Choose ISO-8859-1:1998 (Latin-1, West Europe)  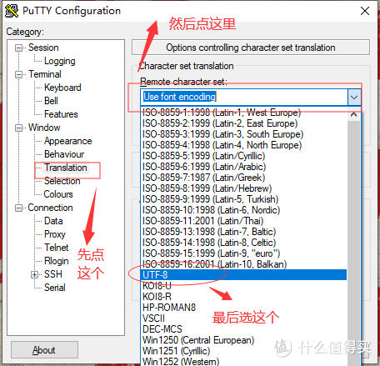244,113
